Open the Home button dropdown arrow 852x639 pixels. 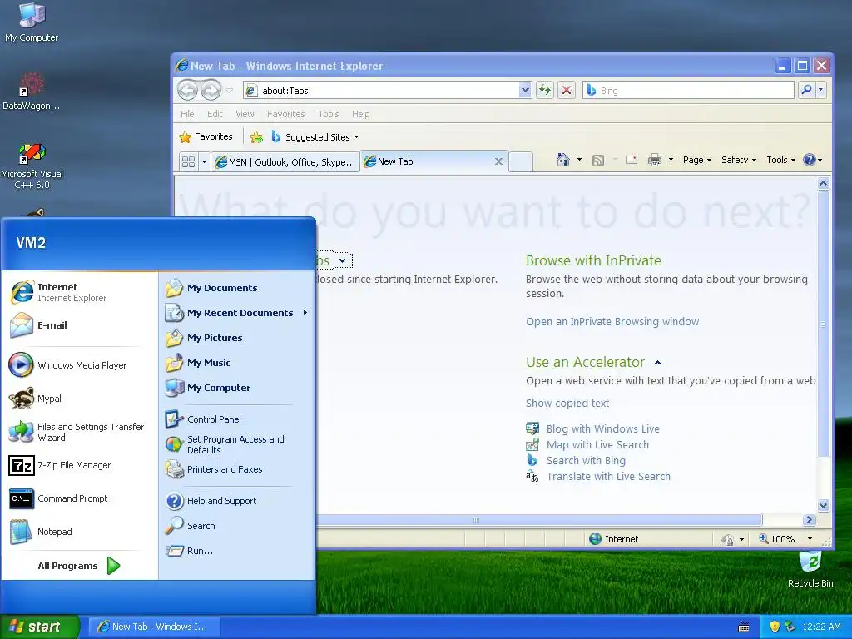click(579, 160)
